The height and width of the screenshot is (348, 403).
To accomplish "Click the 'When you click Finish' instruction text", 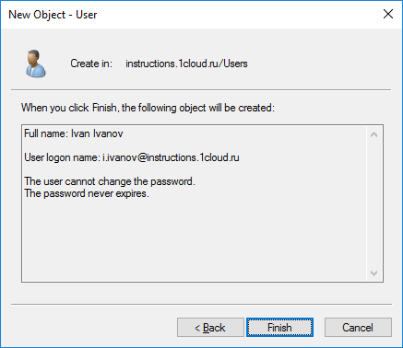I will coord(148,108).
